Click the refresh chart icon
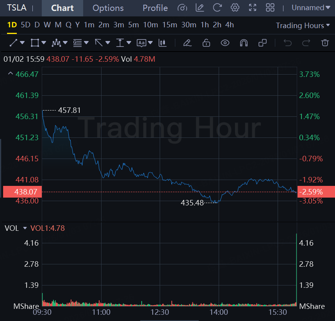 [x=217, y=8]
